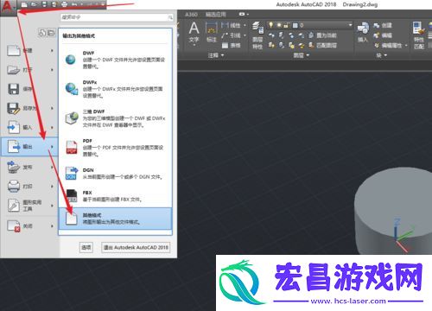432x311 pixels.
Task: Click the red AutoCAD application menu button
Action: (9, 7)
